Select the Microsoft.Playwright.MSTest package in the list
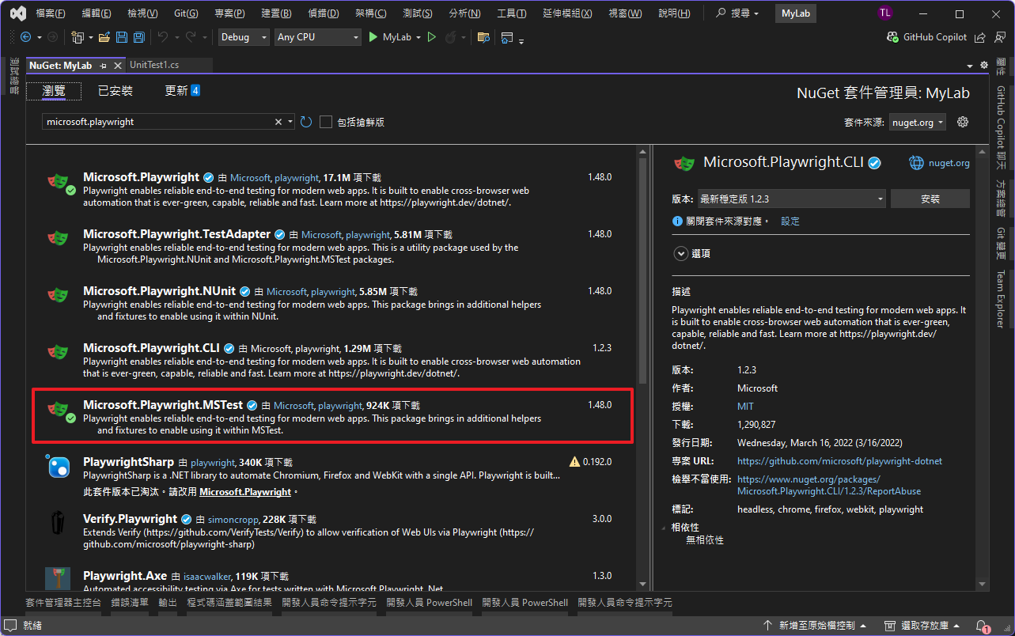The width and height of the screenshot is (1015, 636). 332,416
